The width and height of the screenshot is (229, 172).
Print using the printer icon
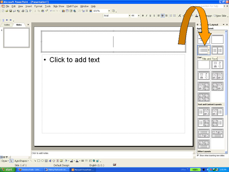pyautogui.click(x=23, y=11)
